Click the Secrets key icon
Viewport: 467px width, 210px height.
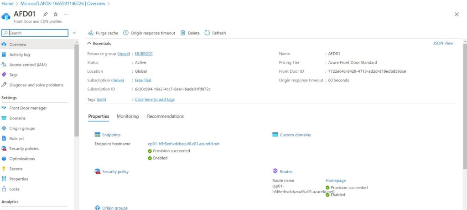tap(4, 169)
